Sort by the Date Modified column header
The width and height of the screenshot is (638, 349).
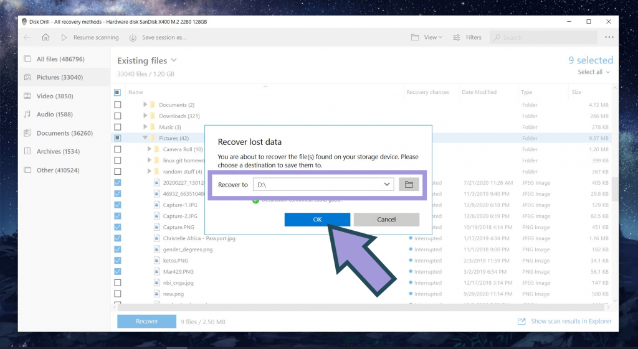[479, 92]
